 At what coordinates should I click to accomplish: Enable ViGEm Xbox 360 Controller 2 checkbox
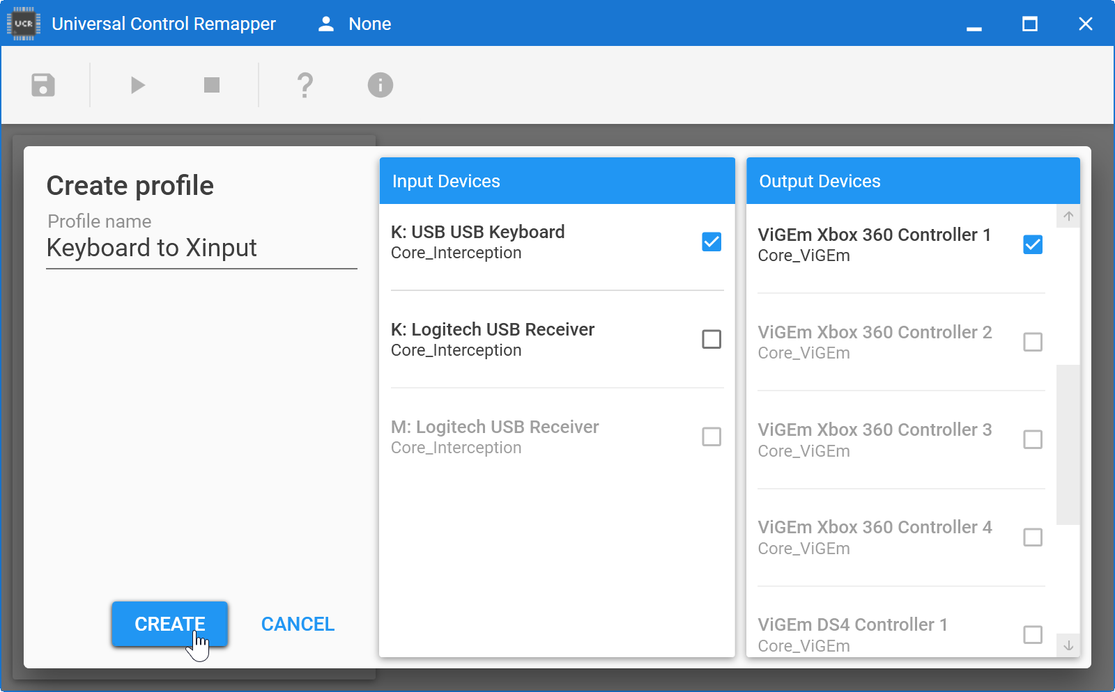1032,342
